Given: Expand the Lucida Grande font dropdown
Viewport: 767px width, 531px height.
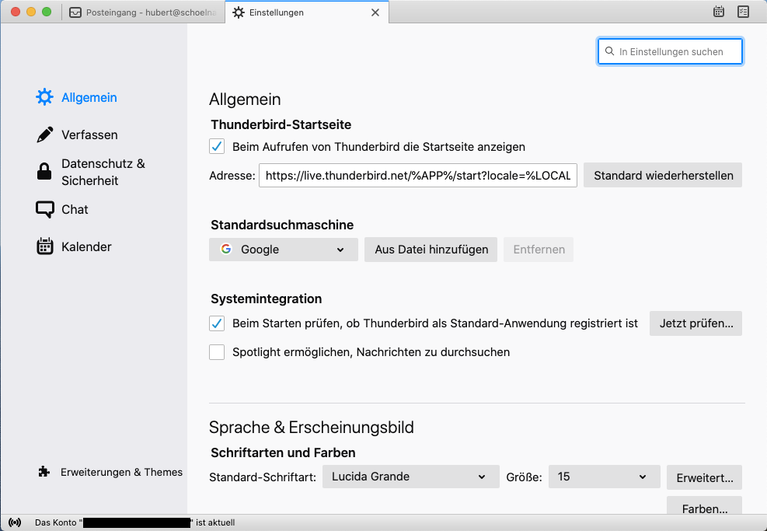Looking at the screenshot, I should [x=410, y=477].
